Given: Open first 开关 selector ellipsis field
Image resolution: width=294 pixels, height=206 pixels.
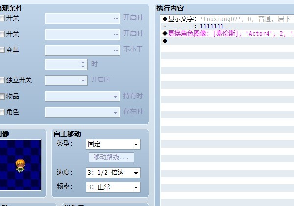Looking at the screenshot, I should [82, 18].
